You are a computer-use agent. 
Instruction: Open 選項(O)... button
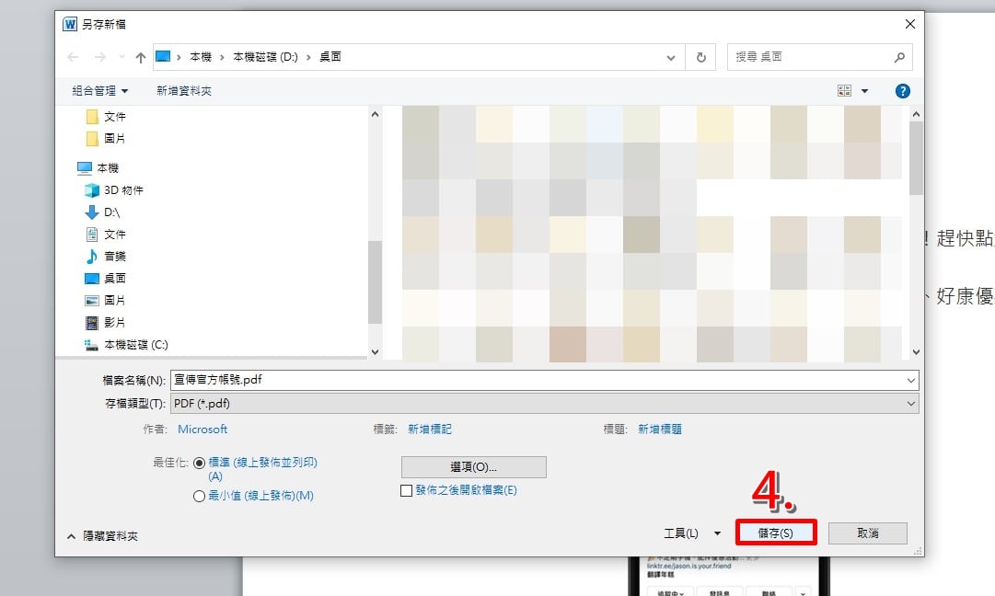coord(473,467)
